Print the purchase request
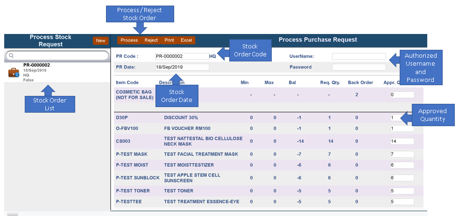Image resolution: width=459 pixels, height=216 pixels. click(169, 40)
